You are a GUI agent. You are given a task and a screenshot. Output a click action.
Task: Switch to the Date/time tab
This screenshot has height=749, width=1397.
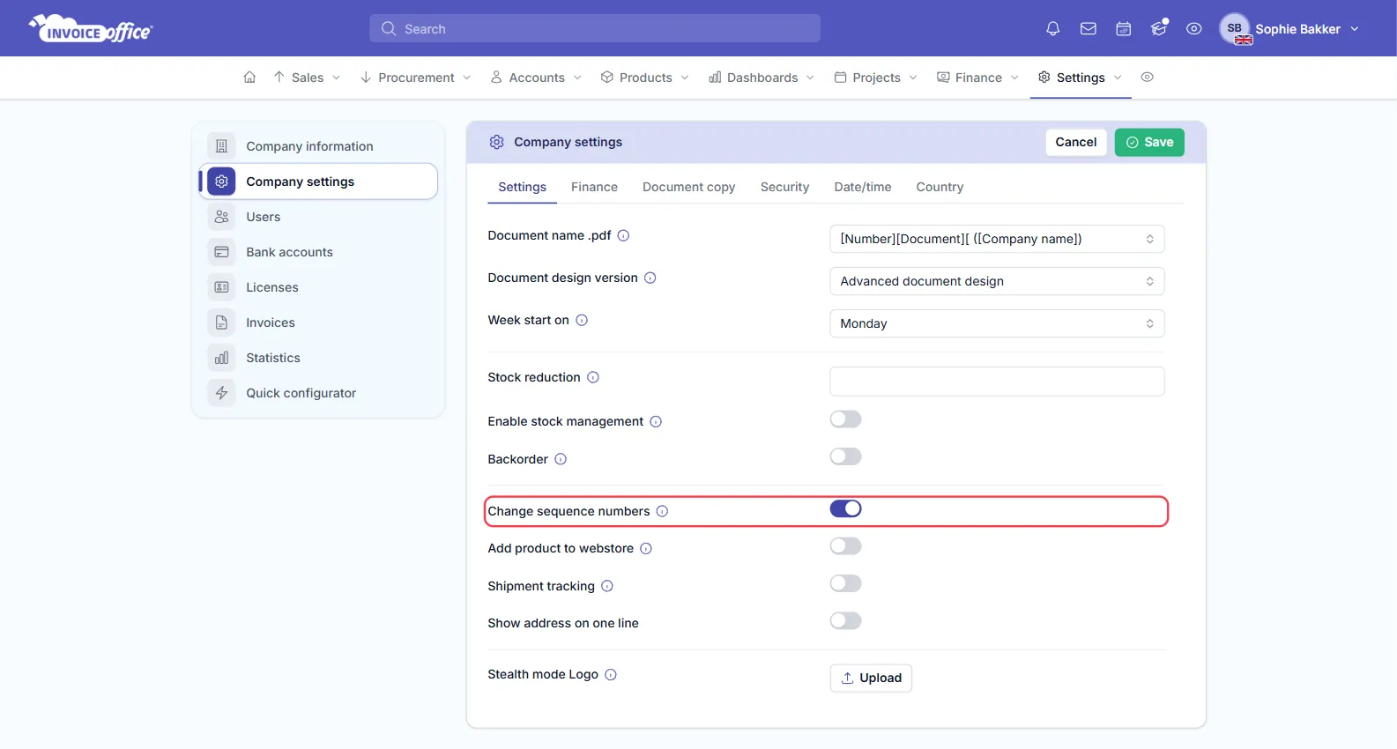pyautogui.click(x=863, y=187)
